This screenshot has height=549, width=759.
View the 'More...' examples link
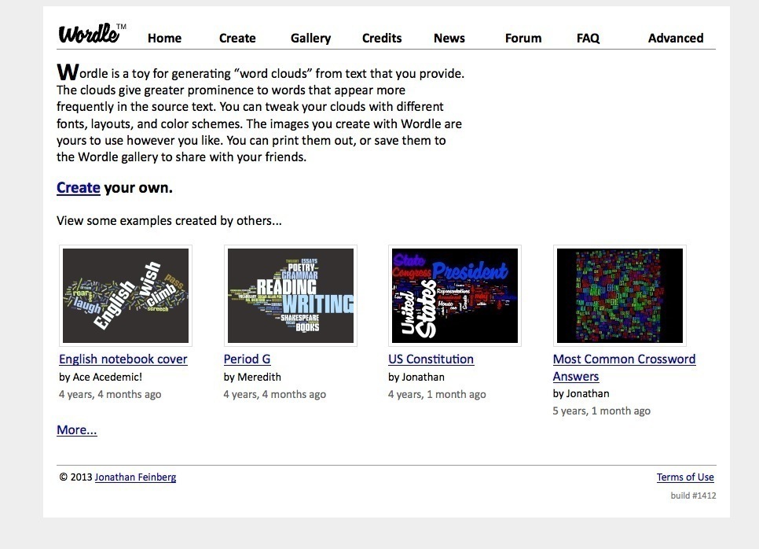(76, 429)
